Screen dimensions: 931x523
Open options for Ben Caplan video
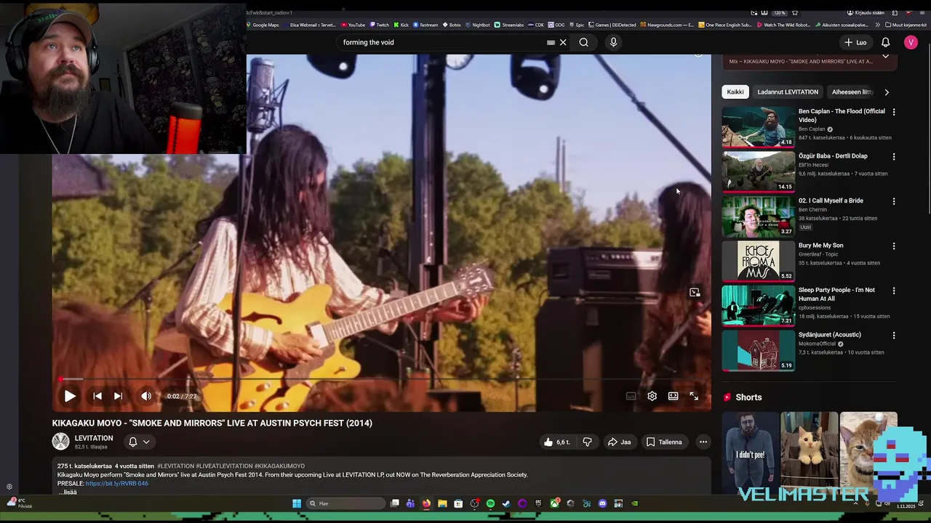coord(894,112)
